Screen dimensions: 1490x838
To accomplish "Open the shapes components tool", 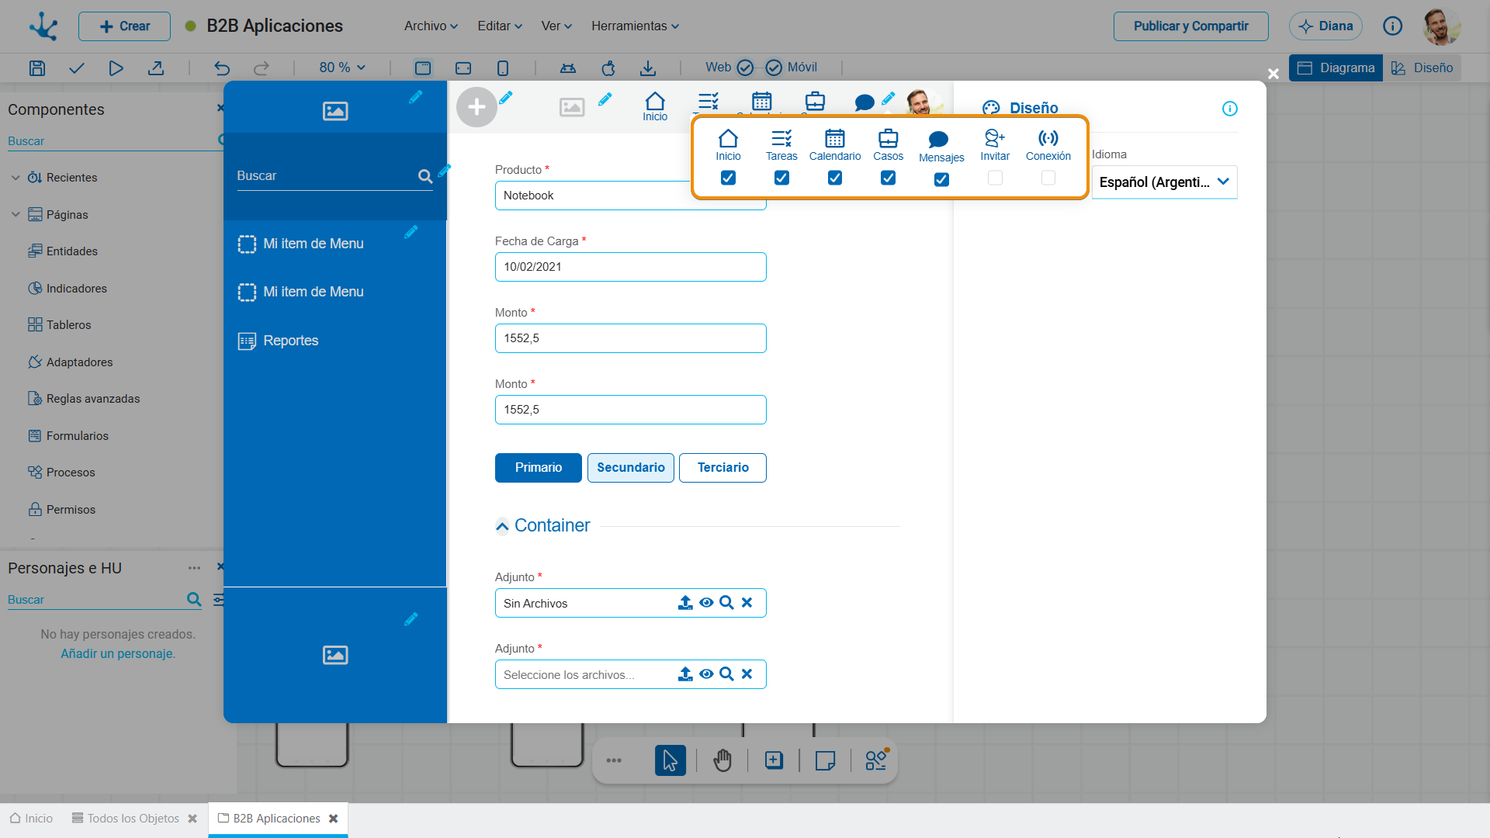I will [x=876, y=760].
